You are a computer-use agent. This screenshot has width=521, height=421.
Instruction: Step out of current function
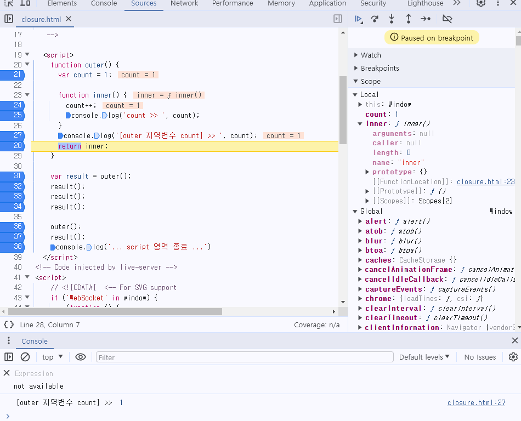click(409, 19)
